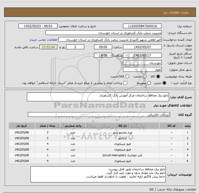Image resolution: width=199 pixels, height=193 pixels.
Task: Click the واحد شمارش column header
Action: (x=73, y=126)
